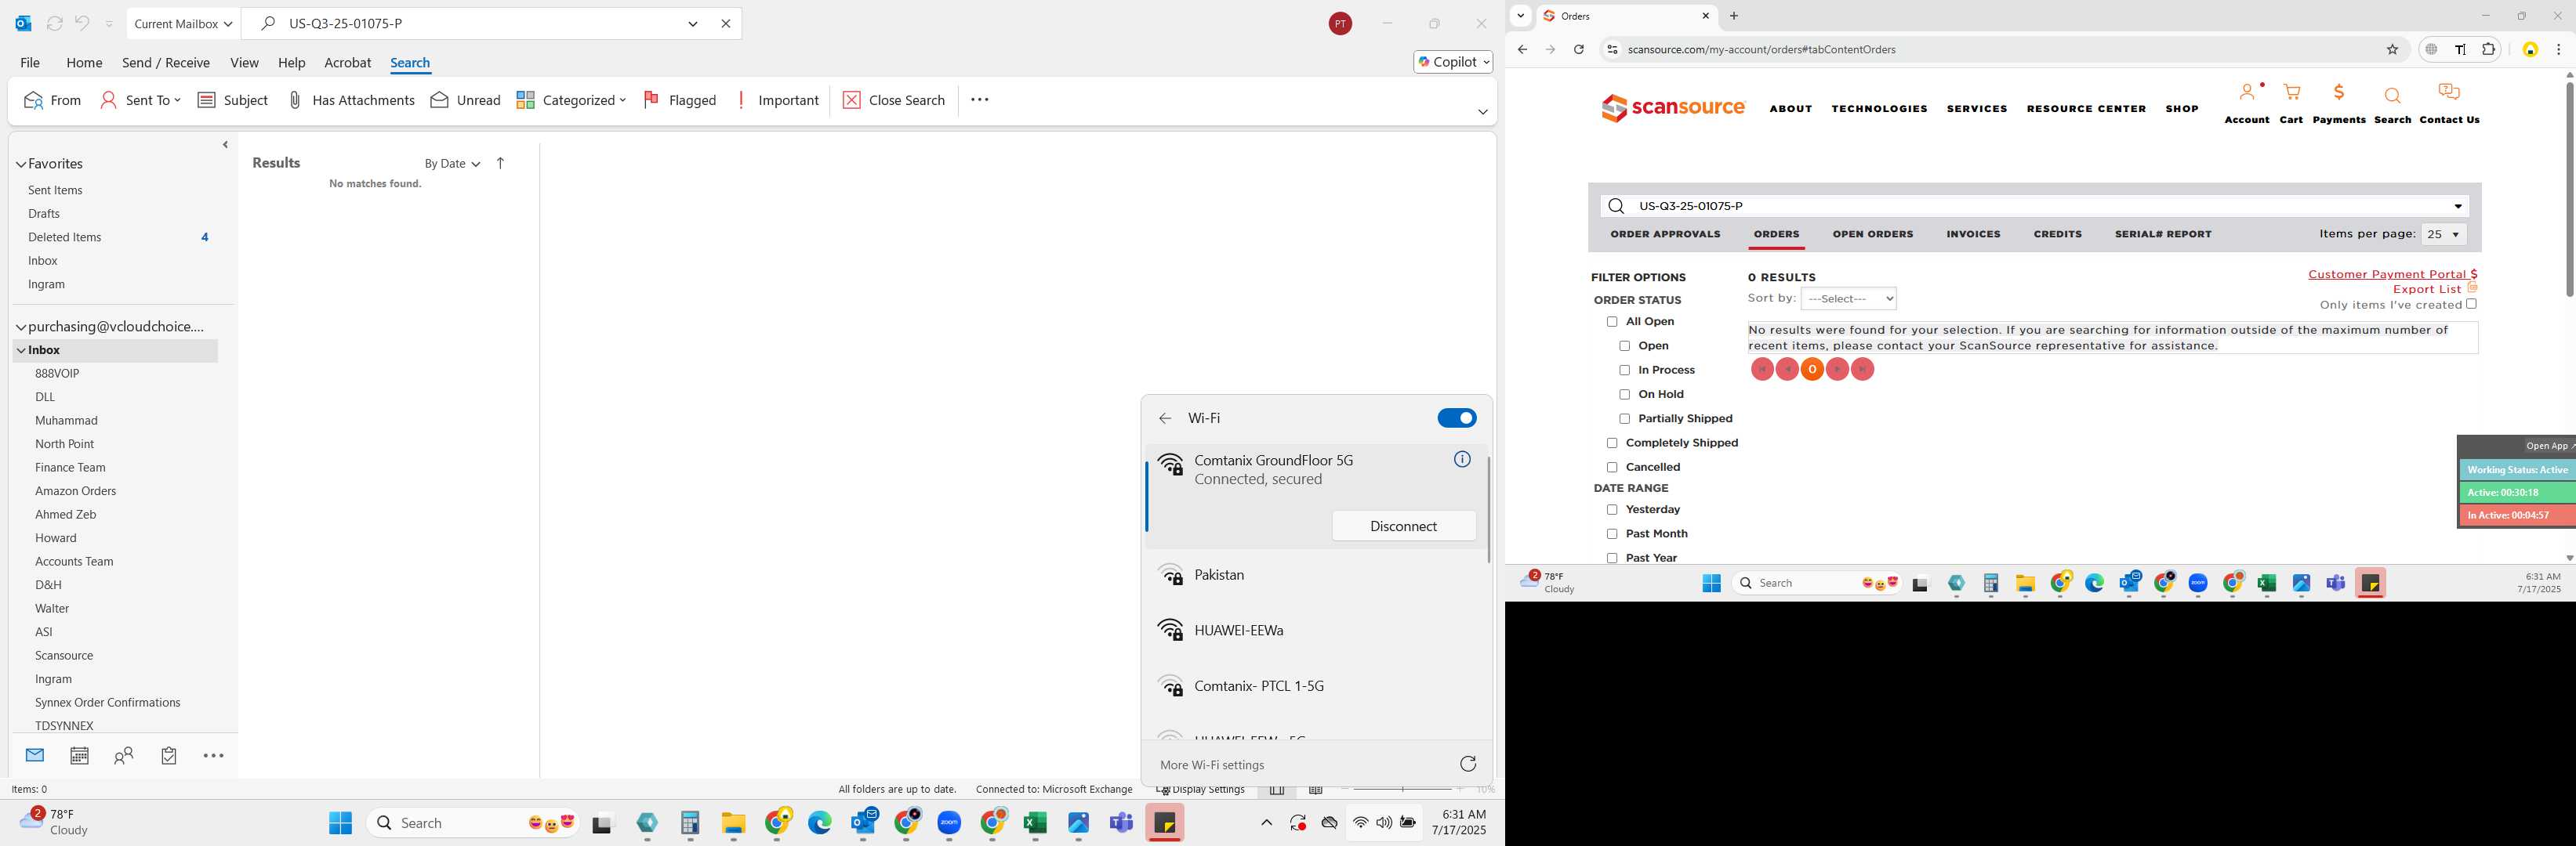Check the In Process status filter
The image size is (2576, 846).
[x=1624, y=371]
